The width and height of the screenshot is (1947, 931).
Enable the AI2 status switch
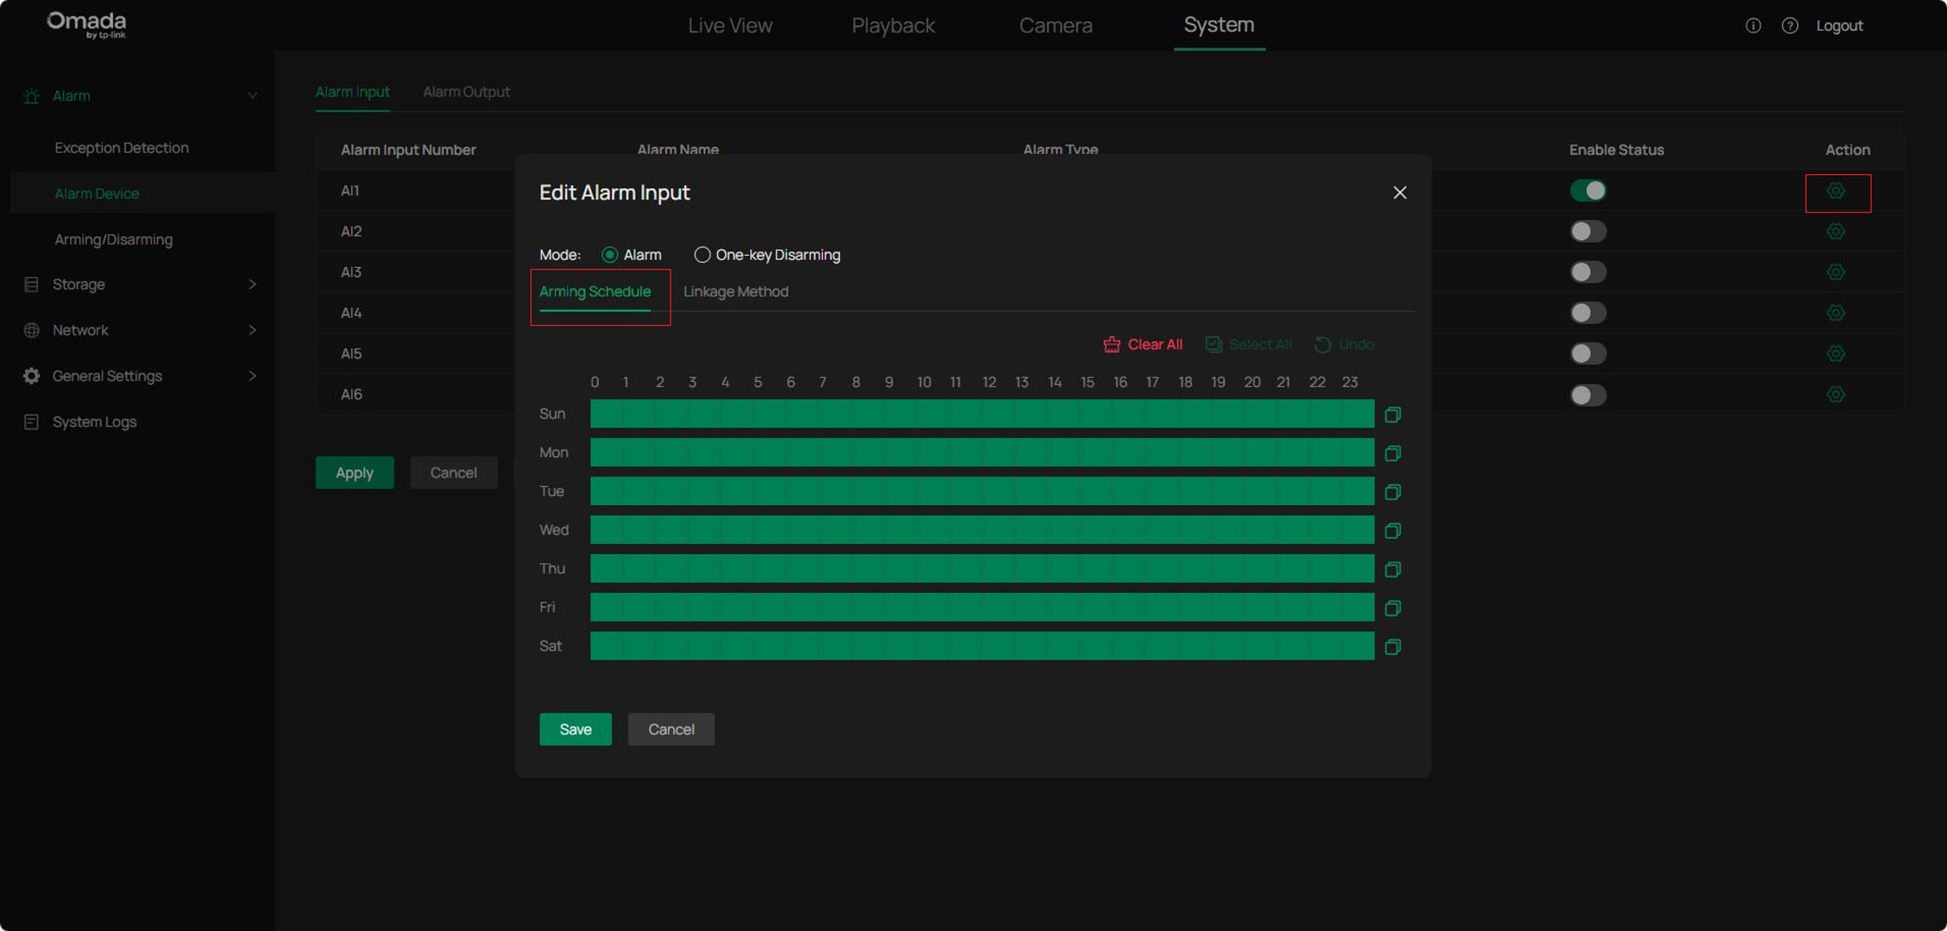pyautogui.click(x=1588, y=231)
